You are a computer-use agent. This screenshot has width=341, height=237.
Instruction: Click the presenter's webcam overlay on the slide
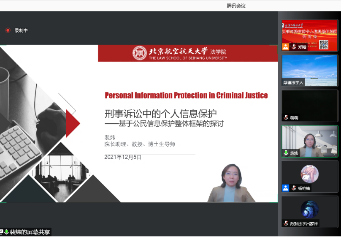tap(231, 183)
